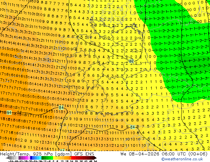Click the 84 contour label near map center
This screenshot has height=162, width=210.
coord(61,107)
